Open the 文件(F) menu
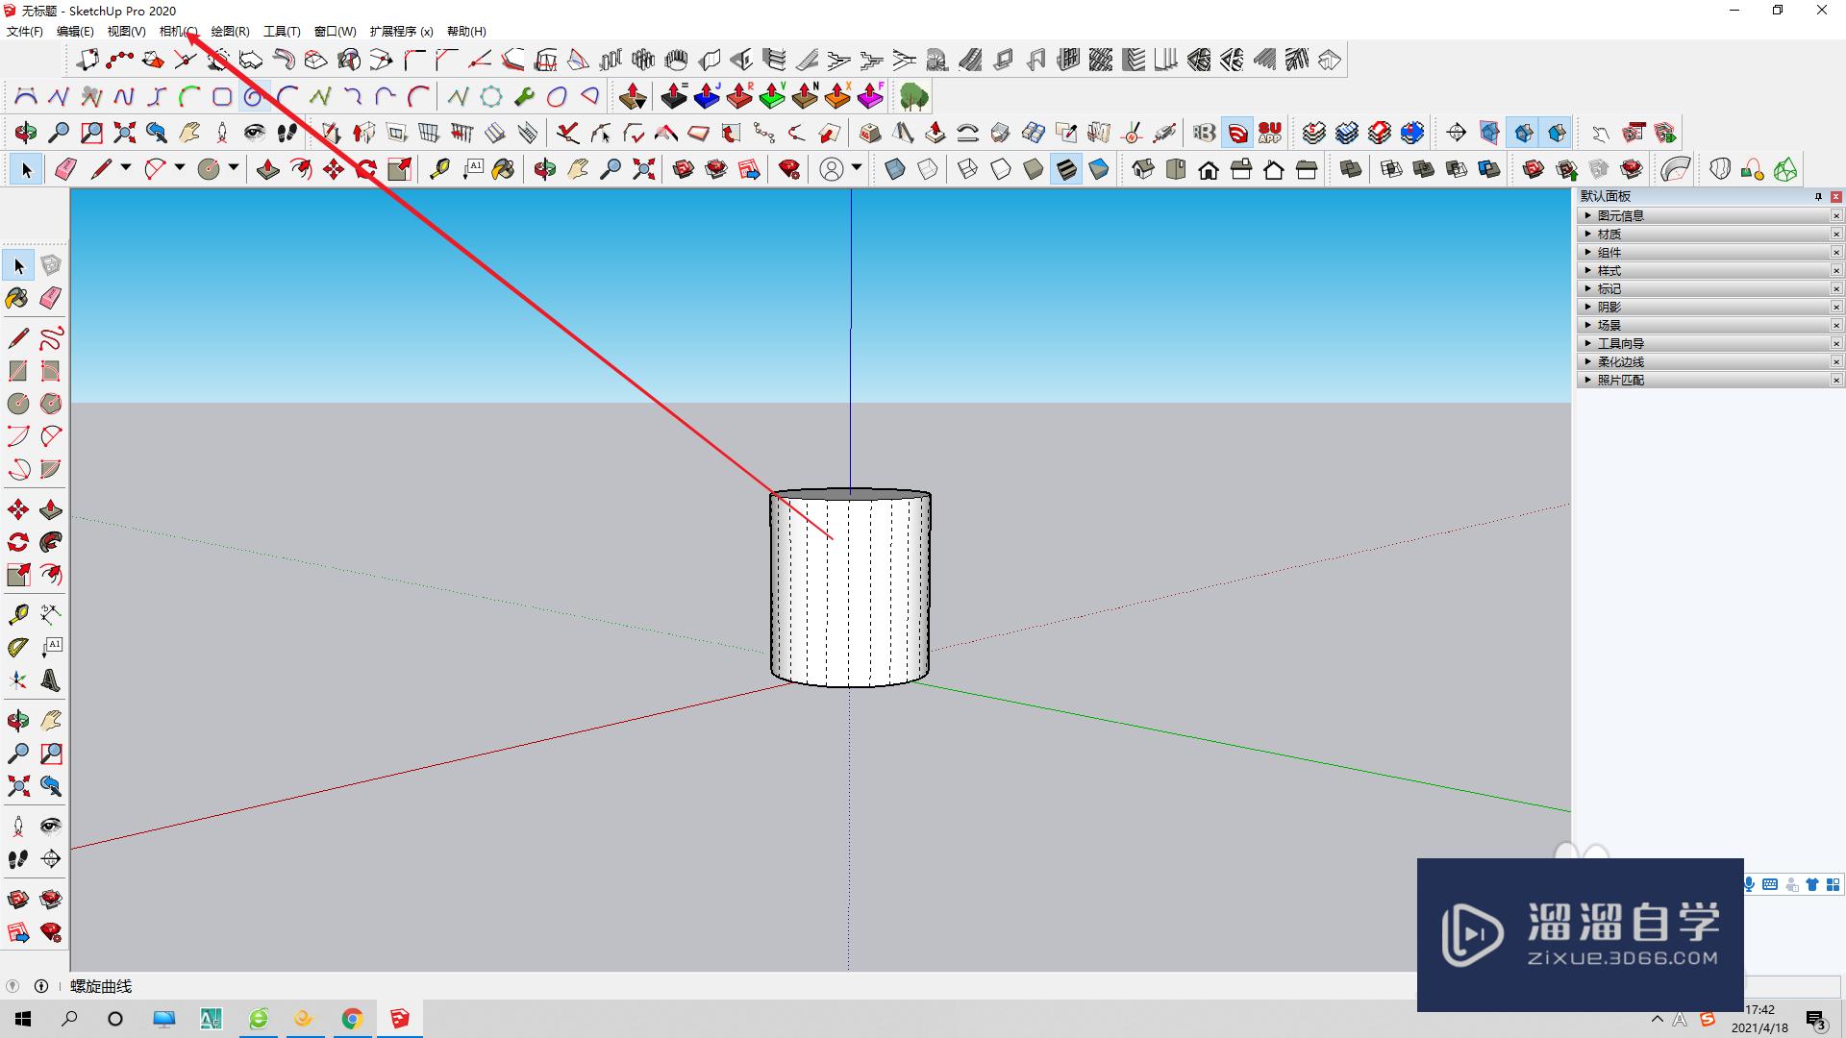 coord(25,32)
